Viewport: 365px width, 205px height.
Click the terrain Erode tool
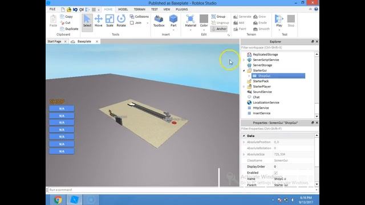[x=260, y=23]
